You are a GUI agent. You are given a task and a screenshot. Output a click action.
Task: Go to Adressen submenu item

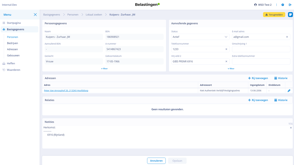click(x=12, y=49)
